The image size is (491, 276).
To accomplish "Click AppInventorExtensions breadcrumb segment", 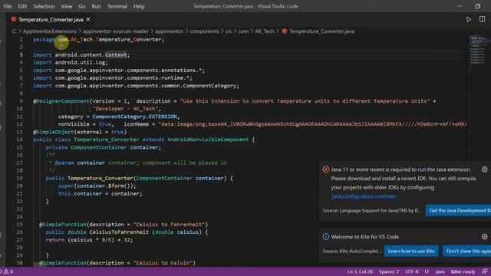I will [49, 31].
